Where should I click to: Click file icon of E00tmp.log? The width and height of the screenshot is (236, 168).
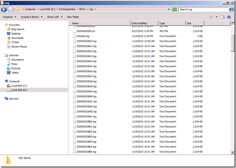[74, 36]
